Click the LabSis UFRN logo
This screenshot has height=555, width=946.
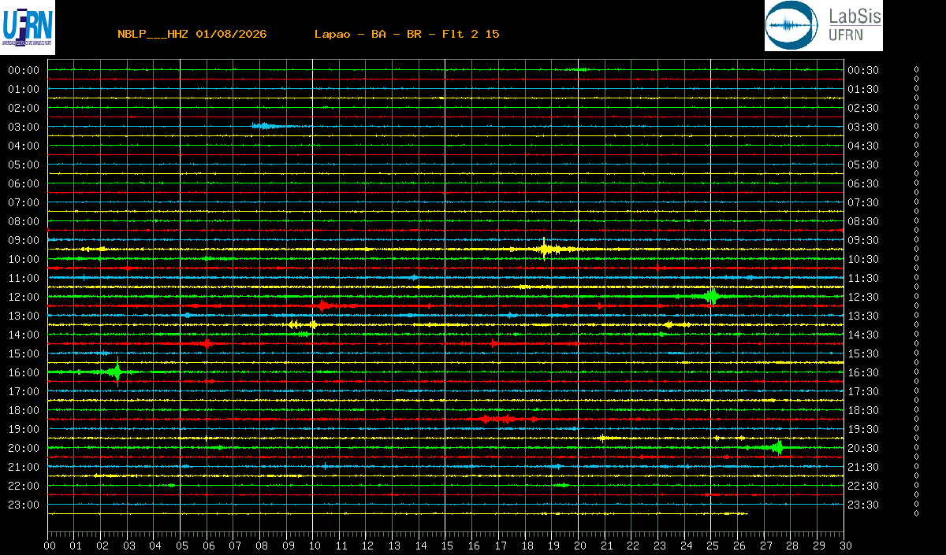tap(824, 26)
